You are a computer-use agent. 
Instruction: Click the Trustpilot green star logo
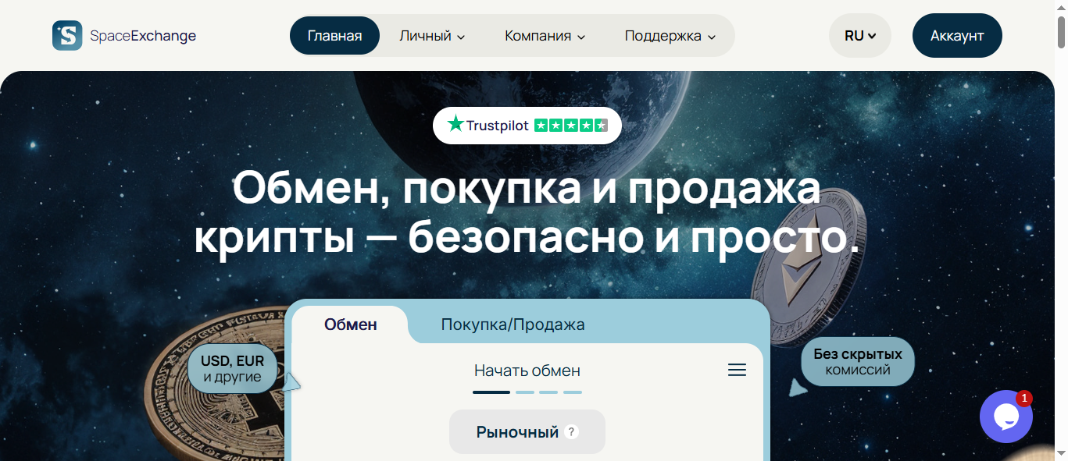tap(455, 124)
